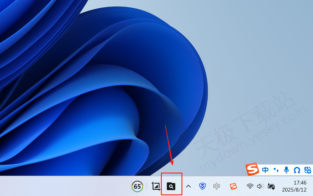
Task: Open the highlighted folder search tray icon
Action: (x=171, y=186)
